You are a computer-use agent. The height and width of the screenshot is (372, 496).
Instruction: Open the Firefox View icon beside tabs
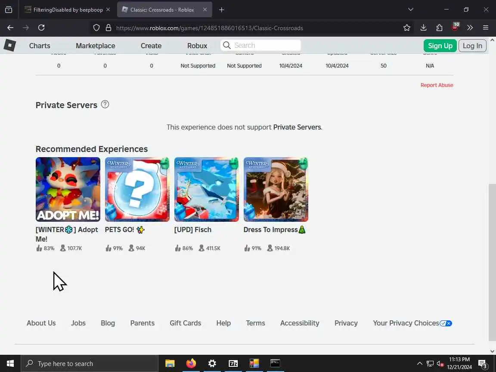click(9, 10)
